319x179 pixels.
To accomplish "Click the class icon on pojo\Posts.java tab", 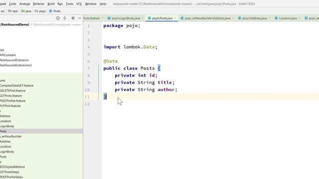I will (x=150, y=18).
